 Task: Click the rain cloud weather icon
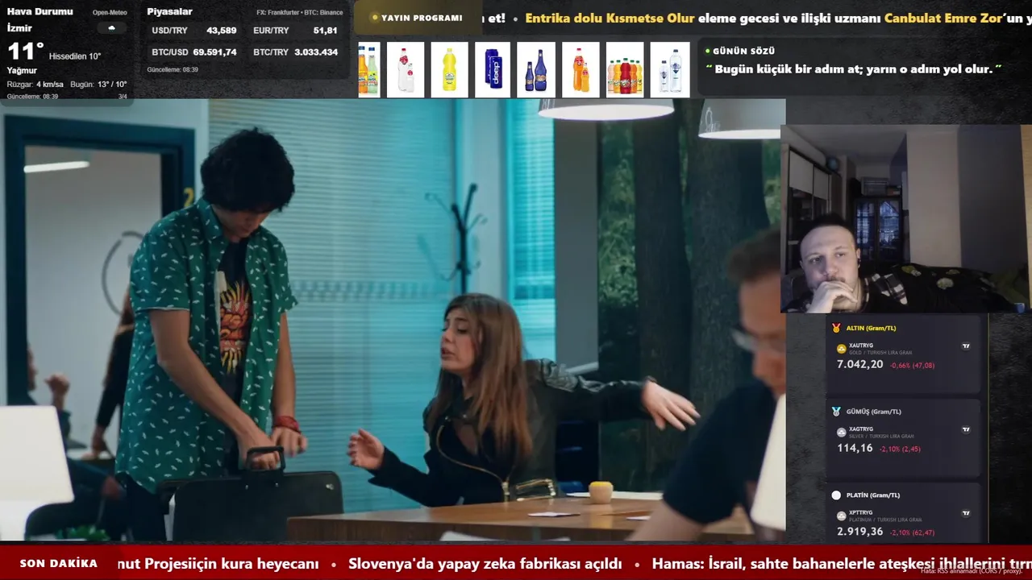pos(111,28)
